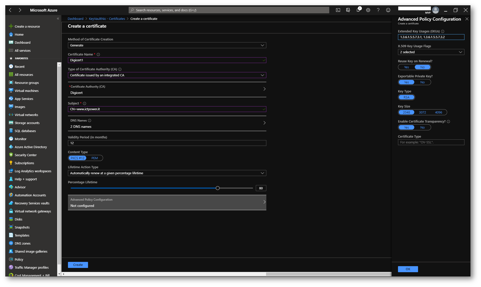Image resolution: width=481 pixels, height=287 pixels.
Task: Choose key size 3072
Action: [423, 112]
